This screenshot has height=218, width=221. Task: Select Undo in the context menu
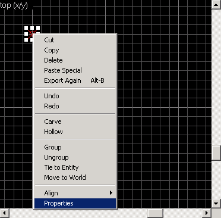(x=75, y=96)
